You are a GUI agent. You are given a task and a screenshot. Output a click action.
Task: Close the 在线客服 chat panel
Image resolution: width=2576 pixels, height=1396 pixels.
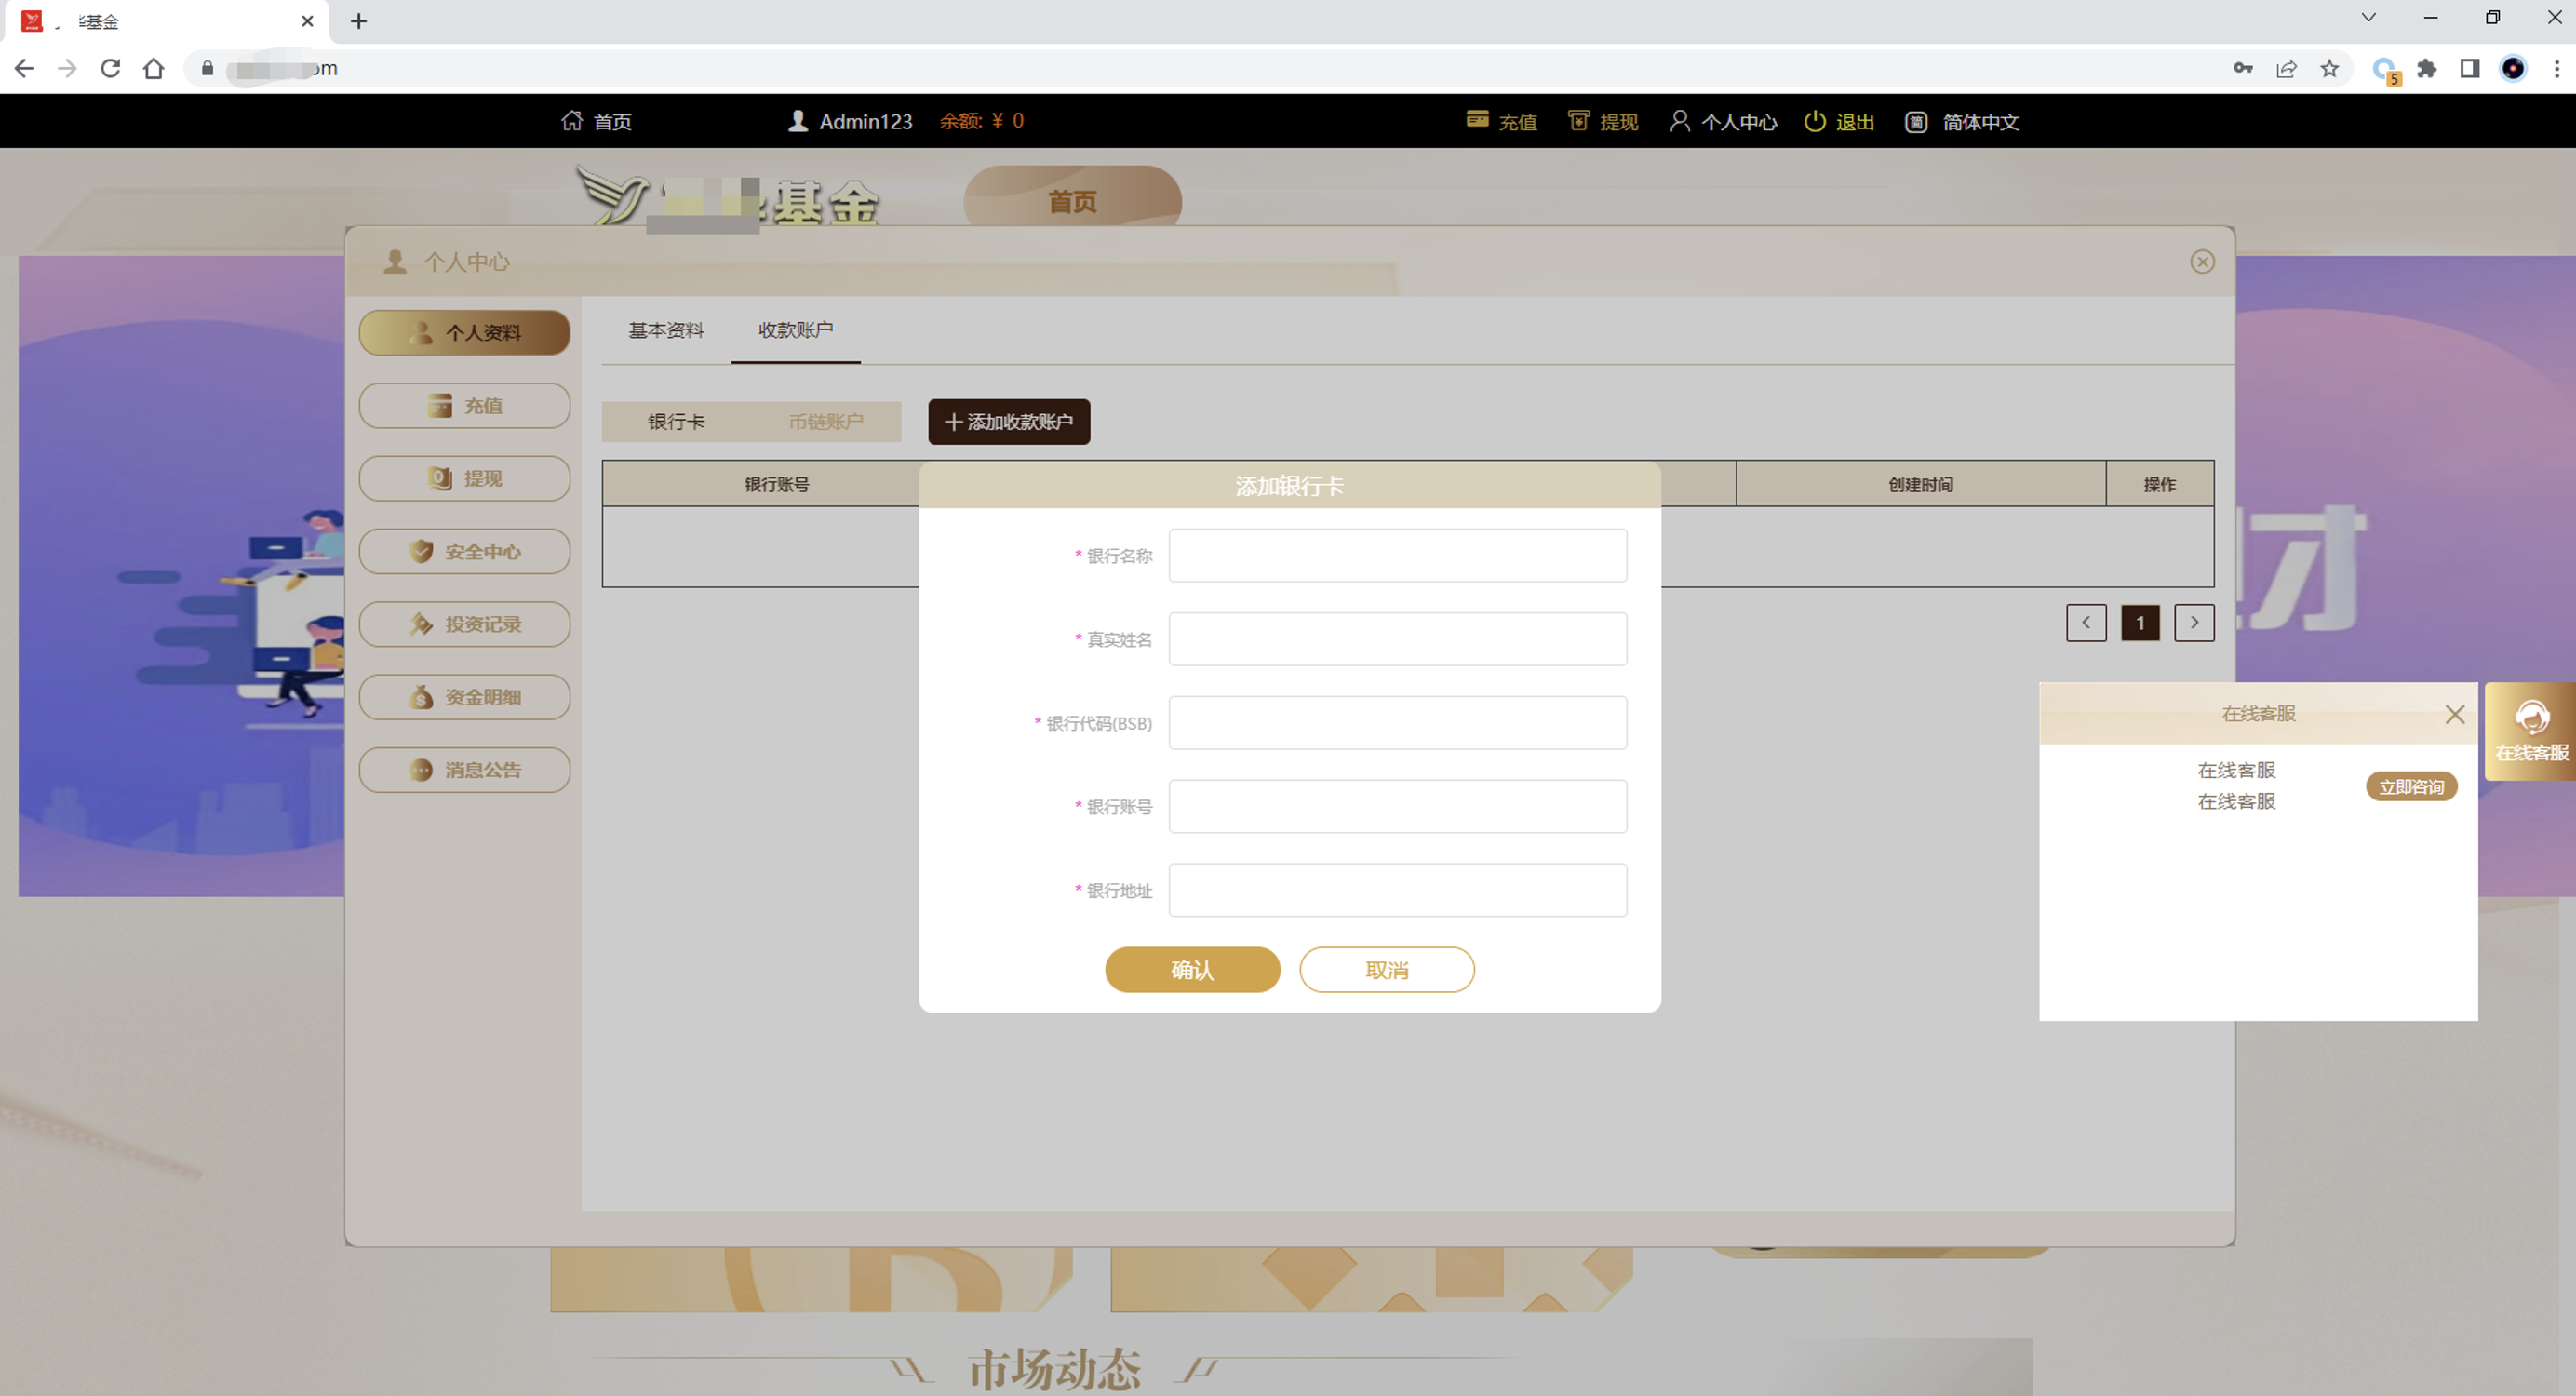[x=2455, y=714]
